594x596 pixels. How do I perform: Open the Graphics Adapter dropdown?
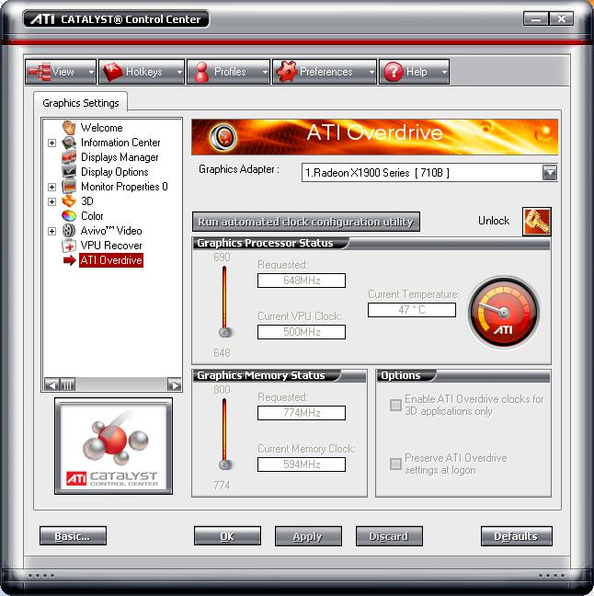tap(550, 173)
